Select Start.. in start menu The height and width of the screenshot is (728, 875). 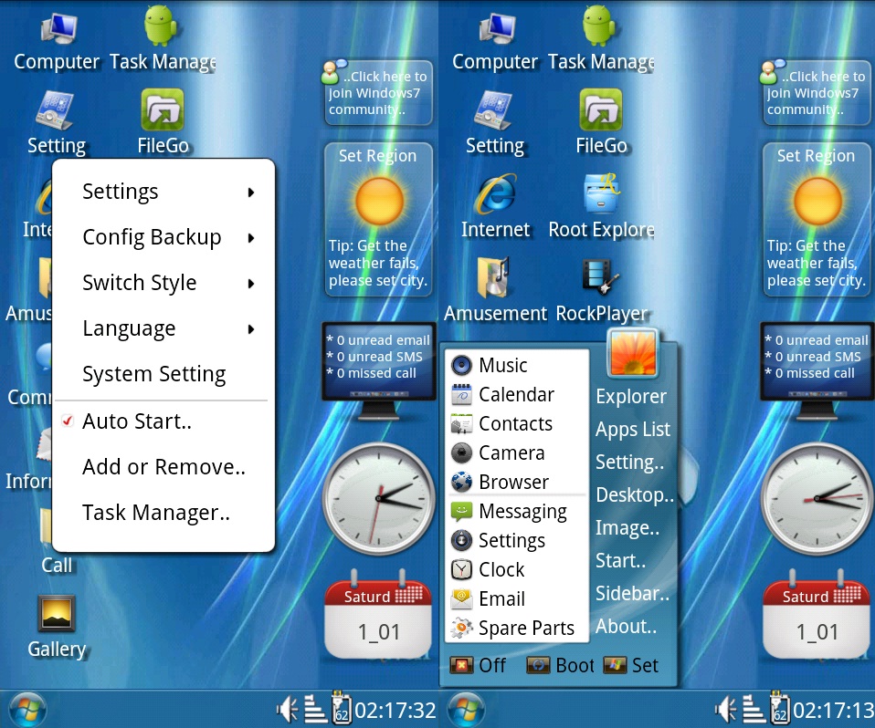tap(620, 561)
